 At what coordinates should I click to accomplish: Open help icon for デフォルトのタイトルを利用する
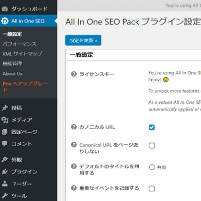tap(74, 166)
